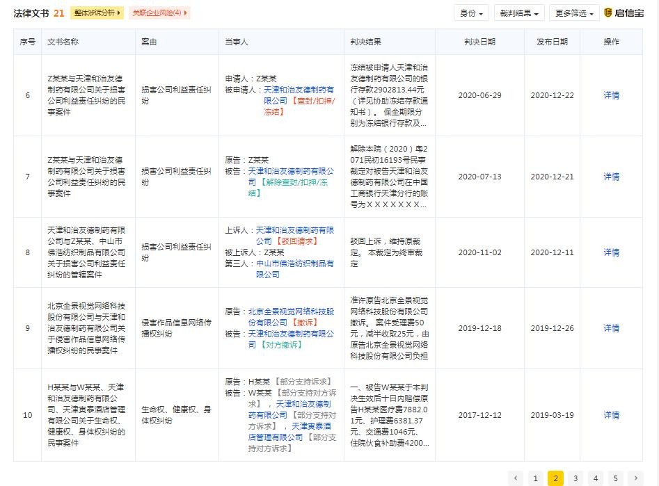
Task: Open 详情 for row 10
Action: pyautogui.click(x=611, y=415)
